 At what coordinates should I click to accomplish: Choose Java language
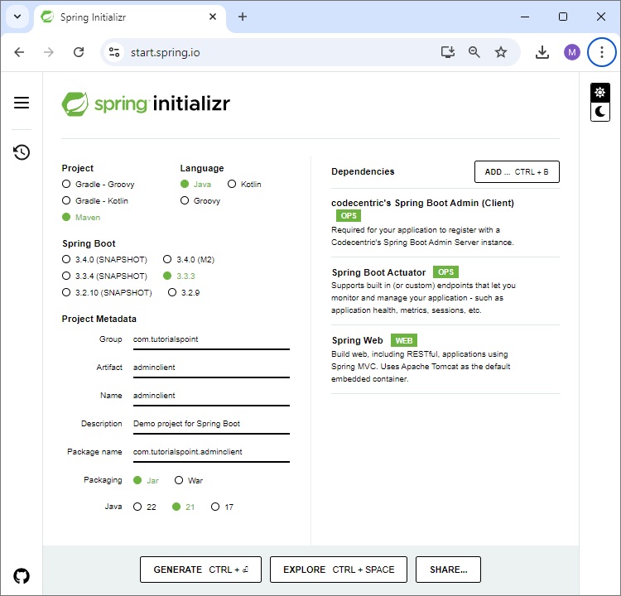point(195,184)
